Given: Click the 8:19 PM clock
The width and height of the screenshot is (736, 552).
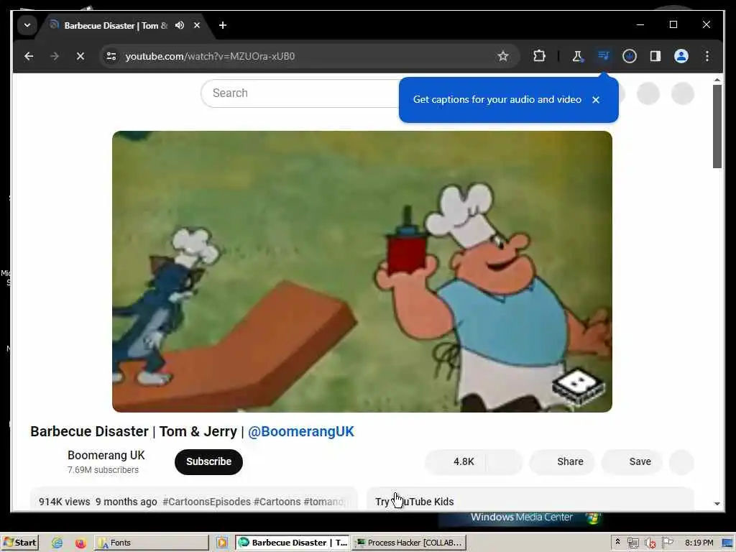Looking at the screenshot, I should click(699, 543).
